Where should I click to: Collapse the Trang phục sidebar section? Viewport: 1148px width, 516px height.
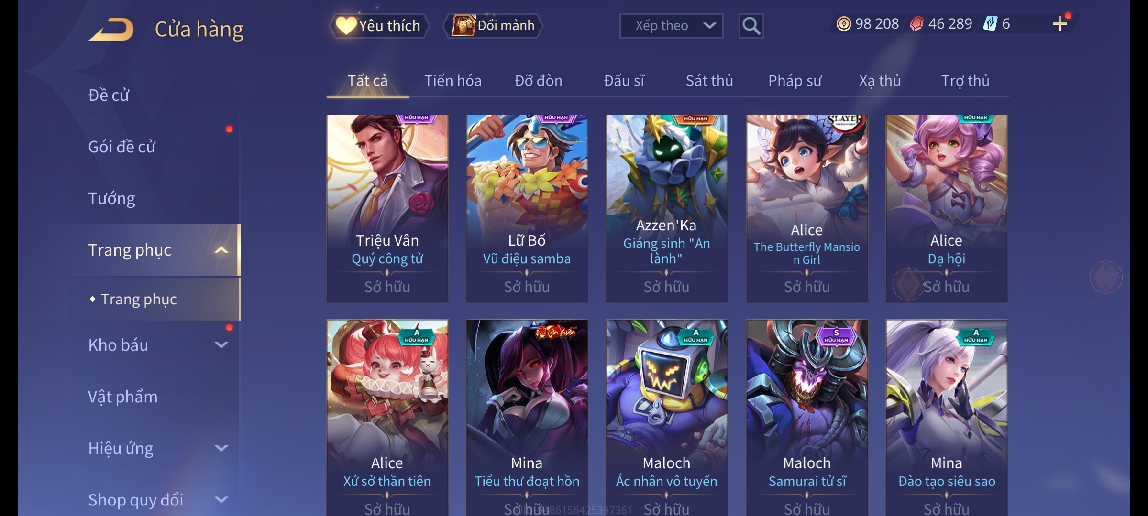point(221,250)
